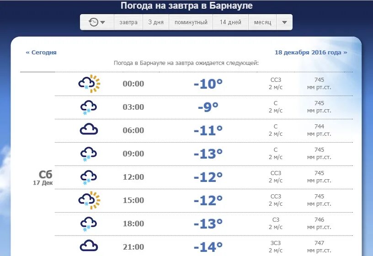Image resolution: width=373 pixels, height=256 pixels.
Task: Click the cloud icon at 21:00
Action: pyautogui.click(x=89, y=246)
